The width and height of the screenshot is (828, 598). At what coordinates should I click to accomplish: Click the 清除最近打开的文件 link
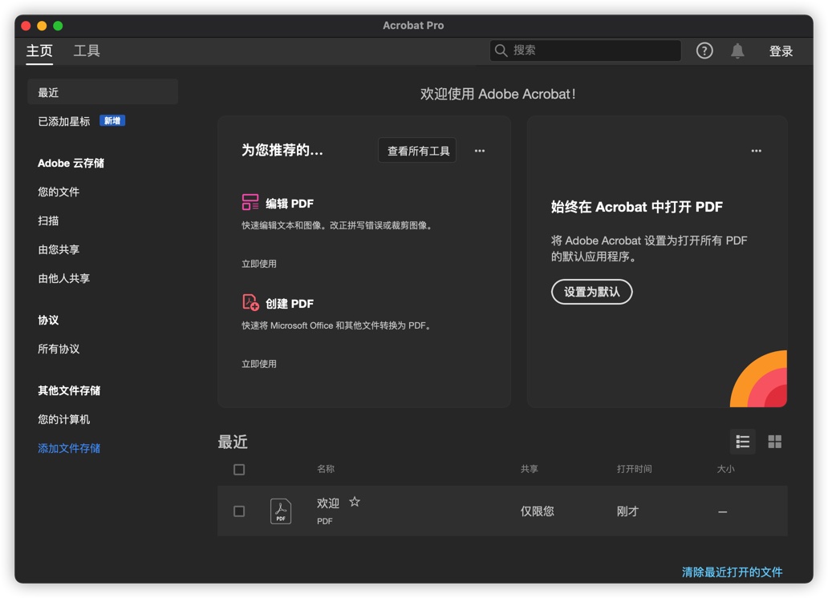[x=732, y=572]
